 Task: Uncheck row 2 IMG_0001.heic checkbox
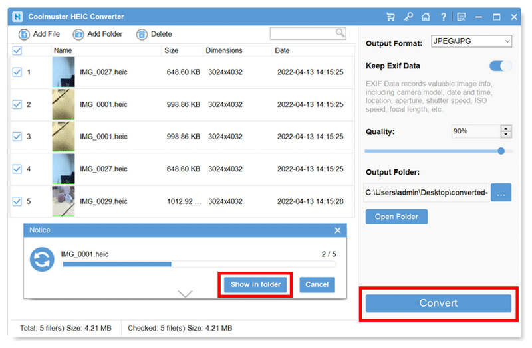click(x=17, y=104)
